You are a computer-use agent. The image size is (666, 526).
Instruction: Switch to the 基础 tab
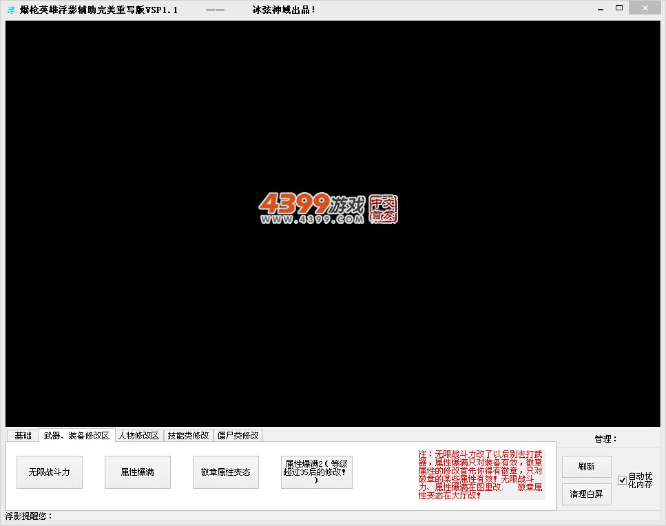click(23, 436)
